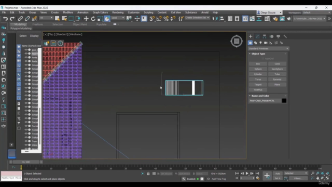Open the Standard Primitives category dropdown
332x187 pixels.
click(x=269, y=48)
